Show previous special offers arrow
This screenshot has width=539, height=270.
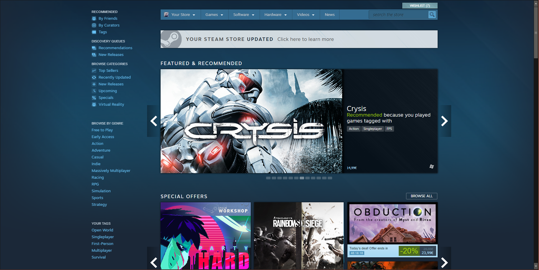[154, 262]
